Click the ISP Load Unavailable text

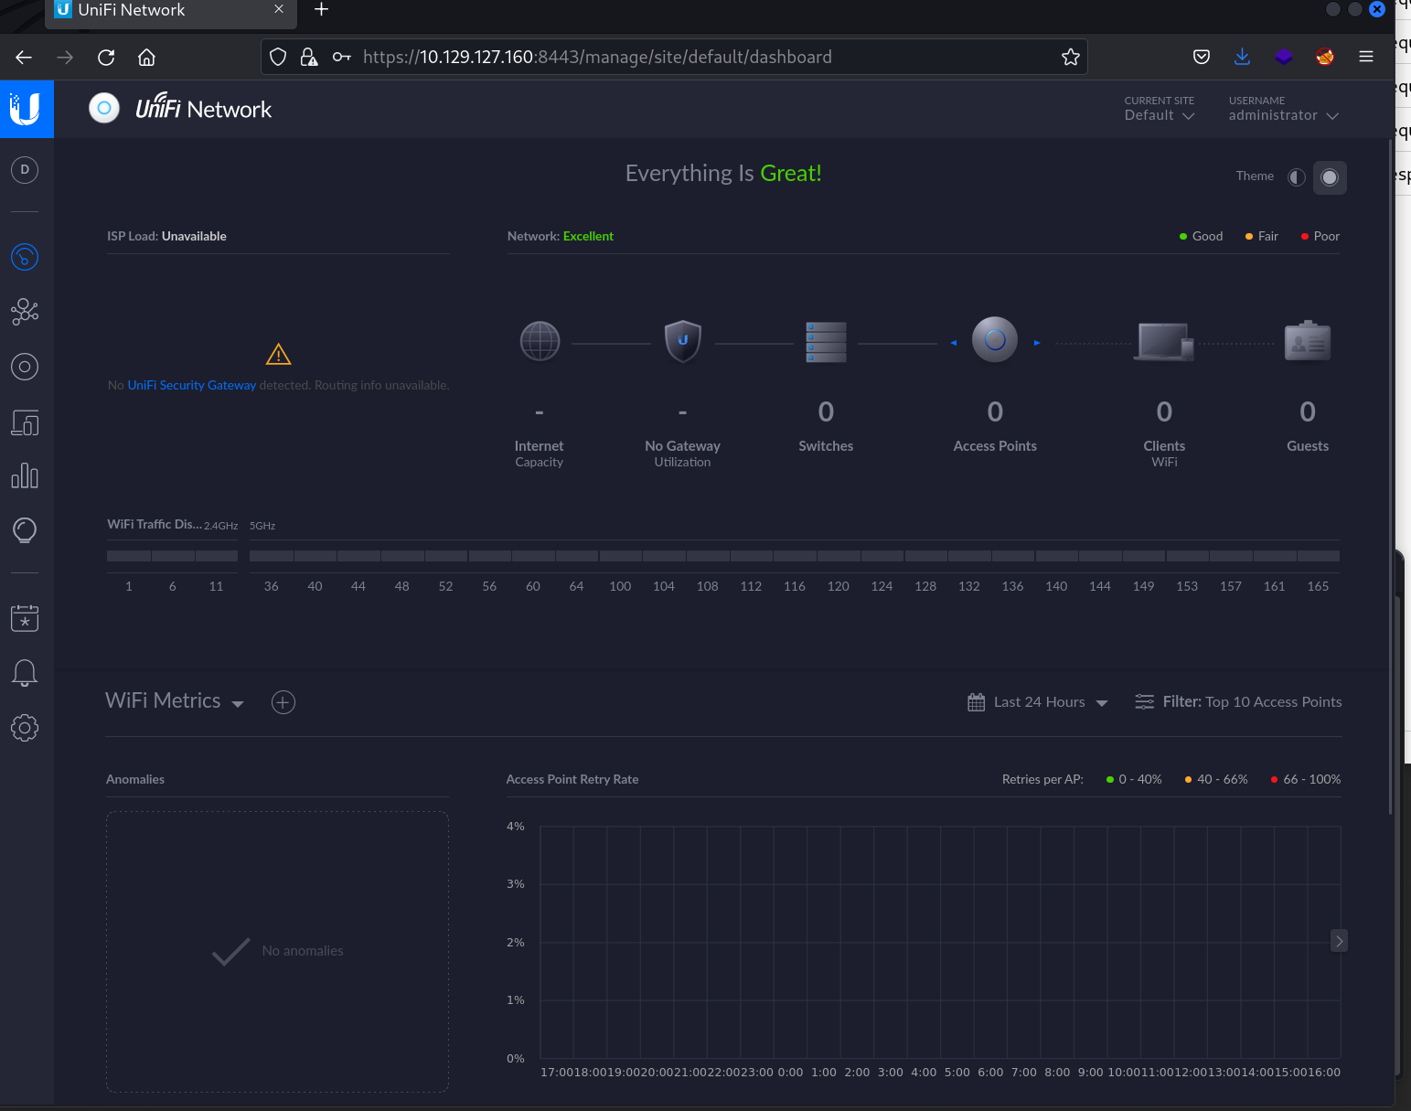point(166,236)
